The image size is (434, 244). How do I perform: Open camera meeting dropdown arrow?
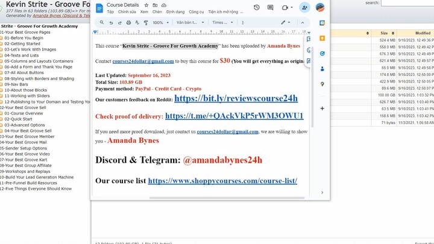pos(292,7)
